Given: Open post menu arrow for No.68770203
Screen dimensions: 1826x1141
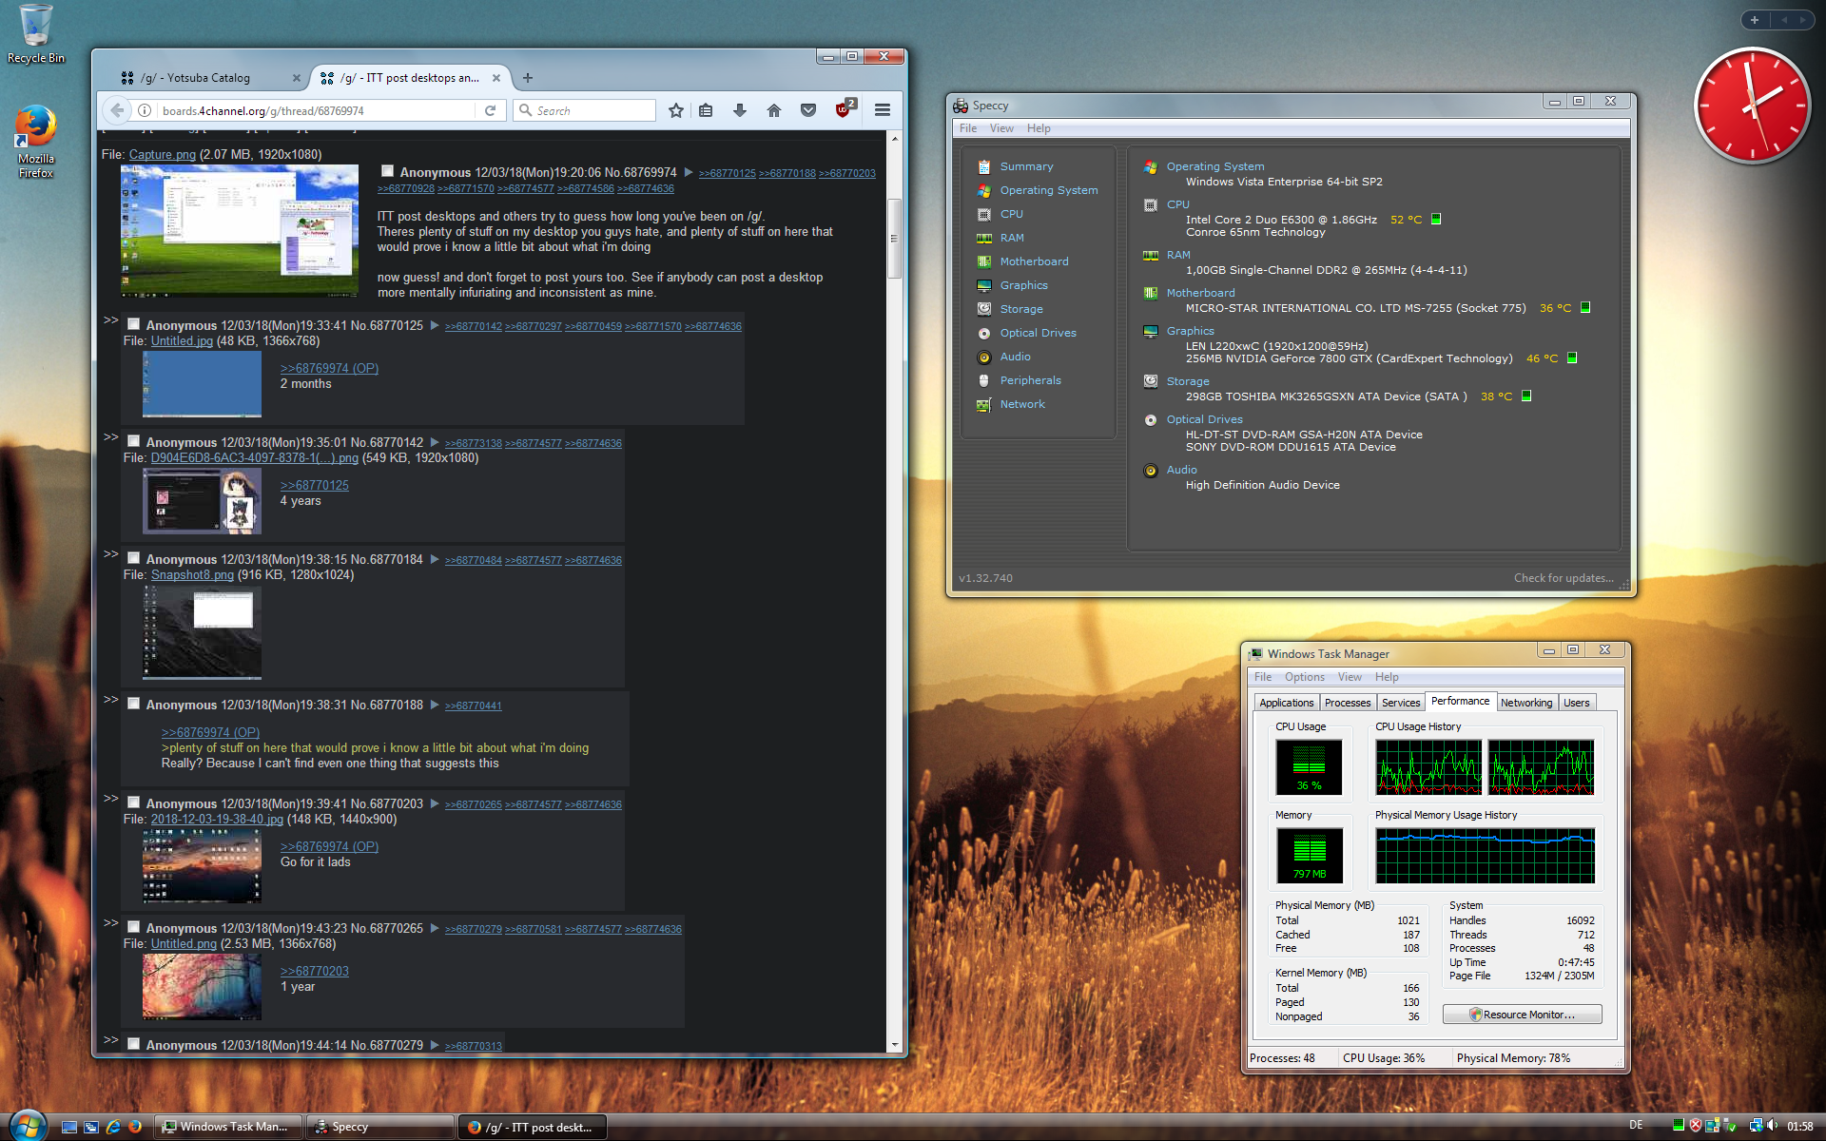Looking at the screenshot, I should (x=435, y=803).
